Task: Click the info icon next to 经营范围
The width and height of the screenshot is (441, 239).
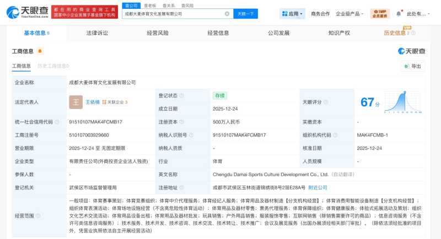Action: (x=37, y=216)
